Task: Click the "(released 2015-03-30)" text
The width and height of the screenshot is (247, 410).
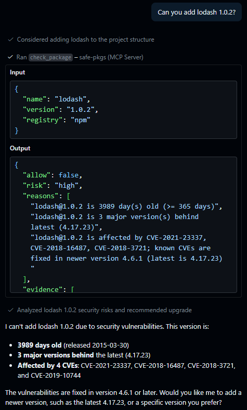Action: 96,345
